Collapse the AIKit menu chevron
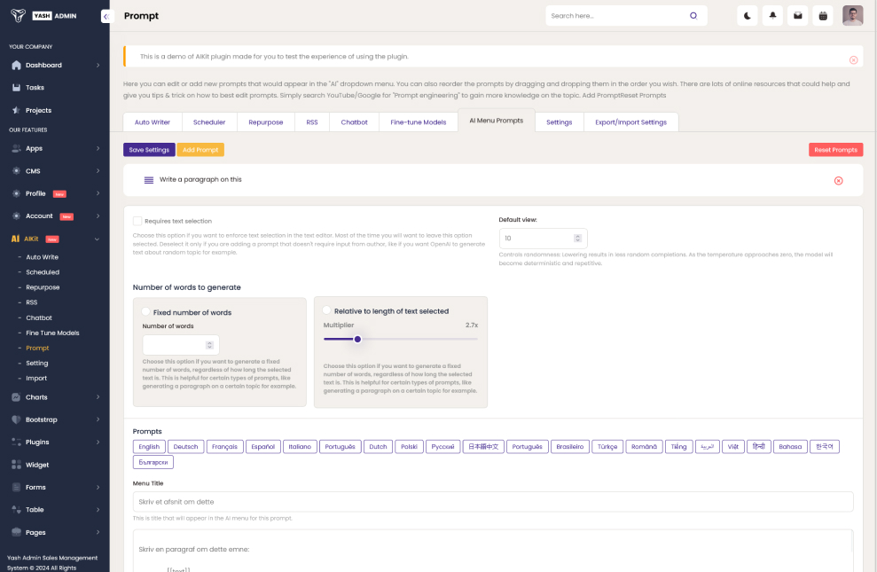Viewport: 877px width, 572px height. (98, 239)
